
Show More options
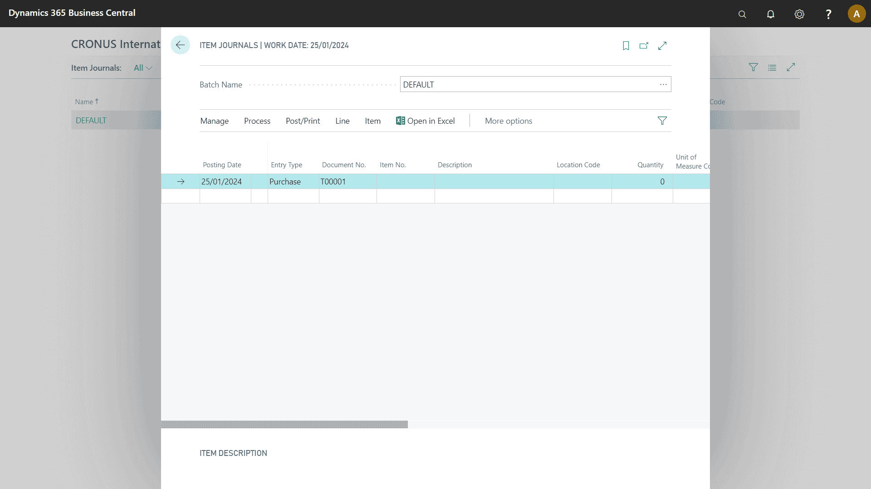pyautogui.click(x=508, y=121)
